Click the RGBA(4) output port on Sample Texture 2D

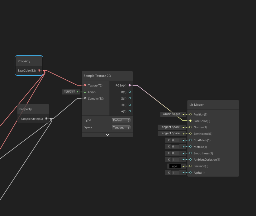point(130,85)
